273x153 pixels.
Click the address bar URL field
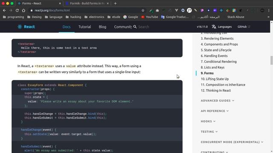(x=87, y=10)
